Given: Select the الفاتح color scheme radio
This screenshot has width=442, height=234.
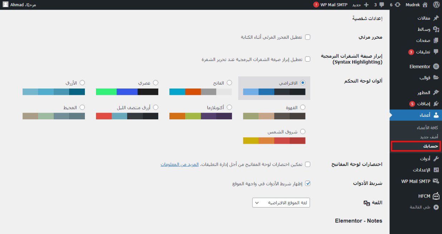Looking at the screenshot, I should [x=229, y=83].
